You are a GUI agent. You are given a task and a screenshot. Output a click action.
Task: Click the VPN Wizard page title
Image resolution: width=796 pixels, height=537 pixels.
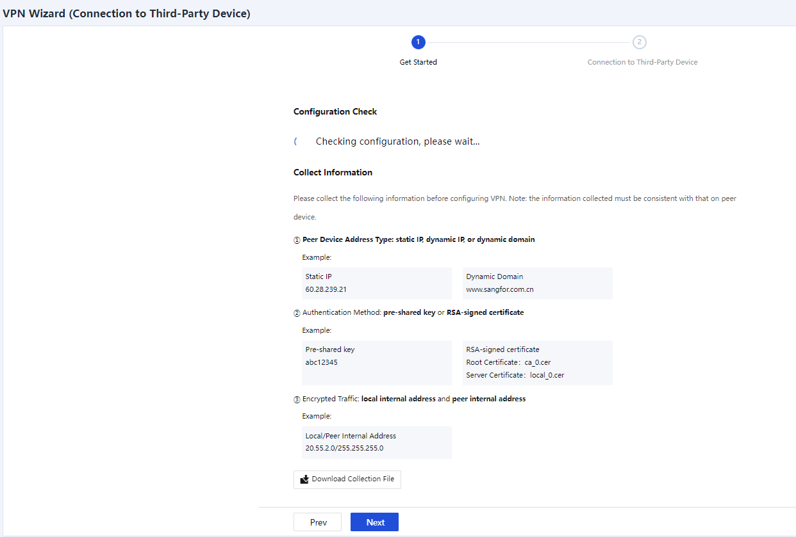click(x=126, y=13)
